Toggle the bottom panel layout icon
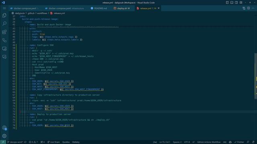This screenshot has width=257, height=144. (x=232, y=3)
